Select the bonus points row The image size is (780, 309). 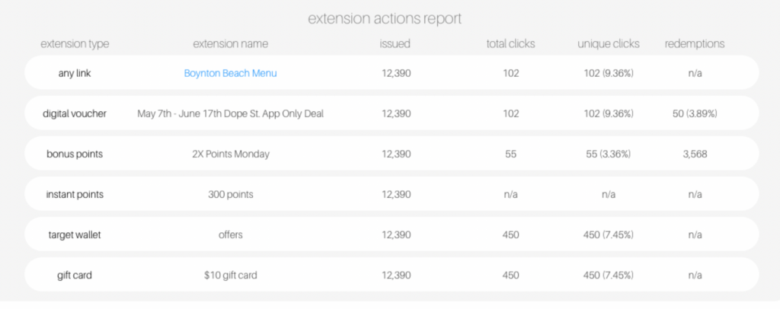pyautogui.click(x=392, y=154)
